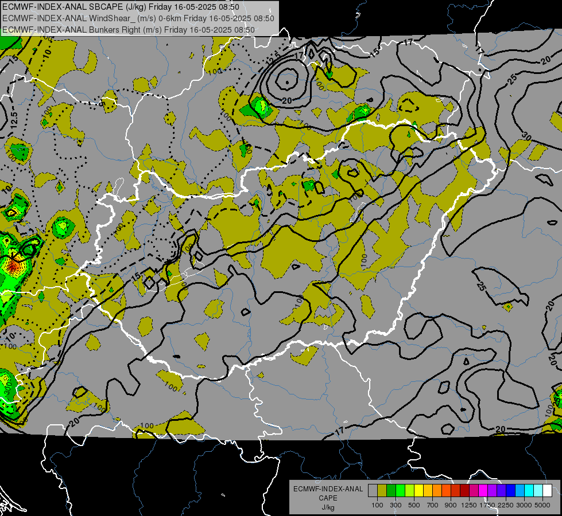Click the gray CAPE legend swatch below 100
Screen dimensions: 562x516
pos(373,490)
